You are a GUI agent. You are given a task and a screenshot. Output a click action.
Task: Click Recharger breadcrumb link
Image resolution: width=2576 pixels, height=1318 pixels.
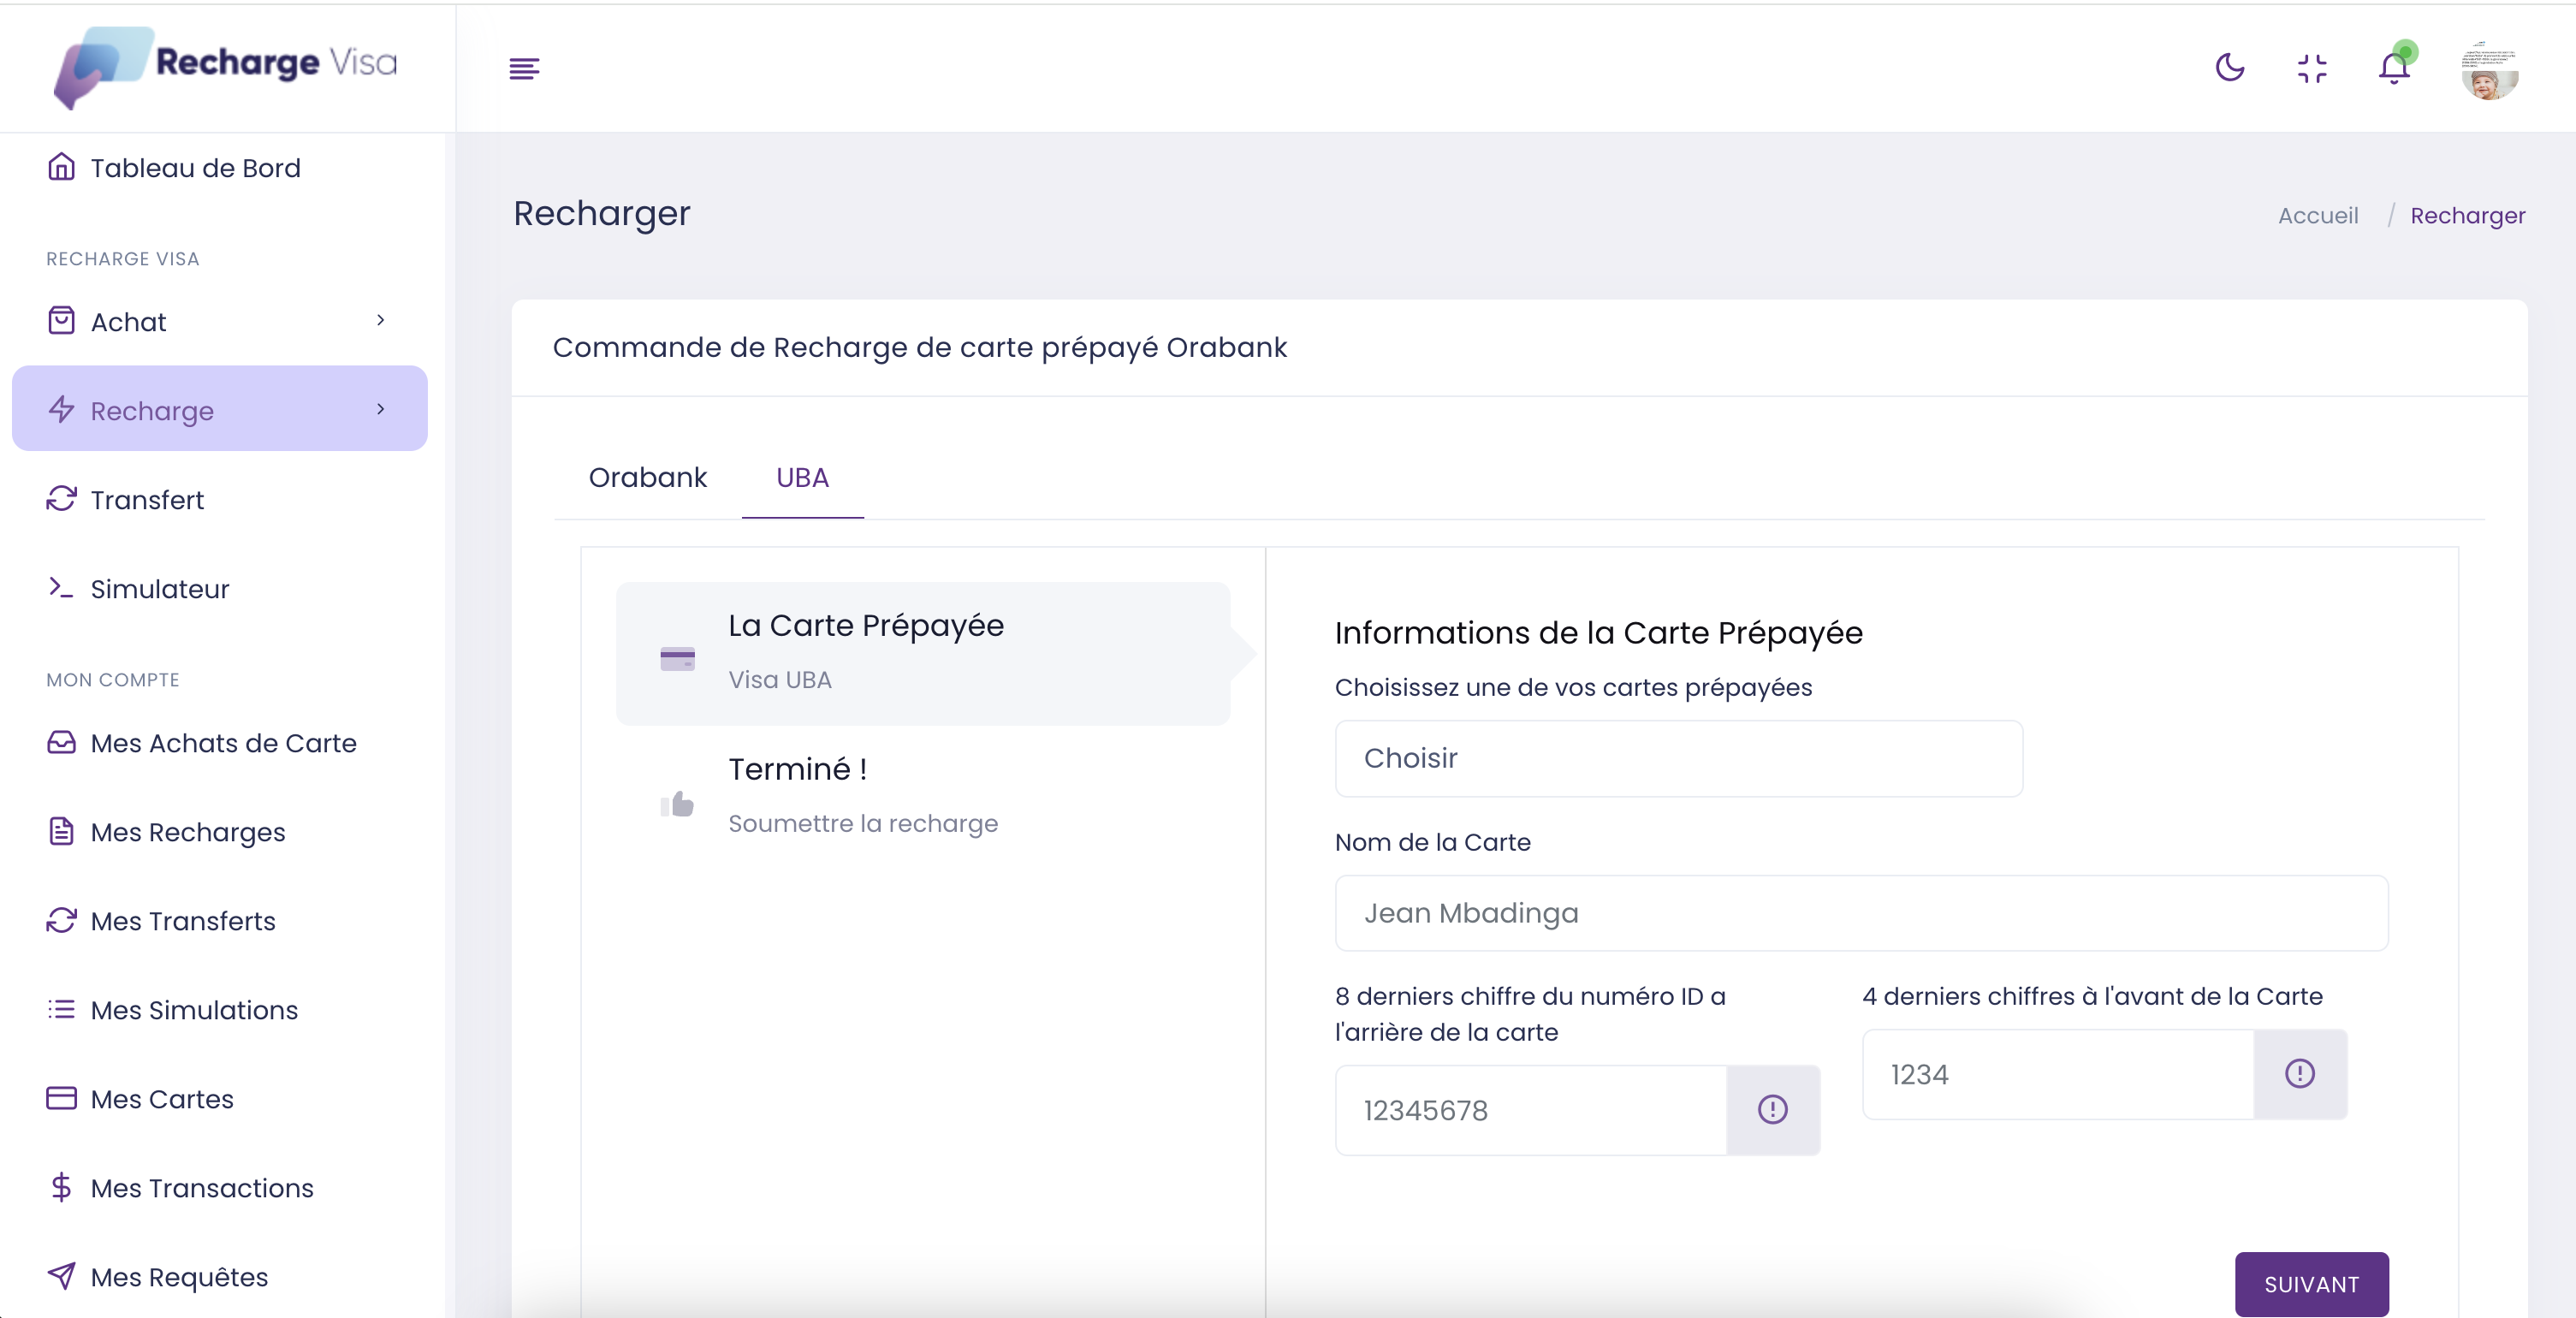[x=2467, y=216]
